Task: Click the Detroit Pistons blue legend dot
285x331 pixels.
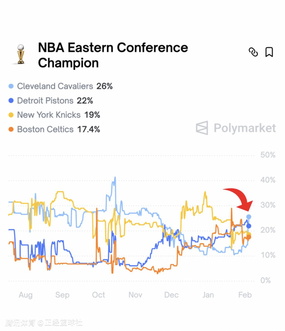Action: [x=11, y=101]
